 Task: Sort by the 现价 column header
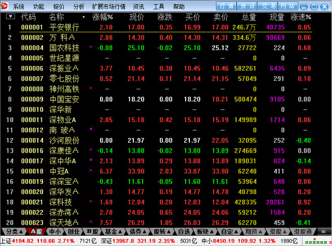coord(136,17)
